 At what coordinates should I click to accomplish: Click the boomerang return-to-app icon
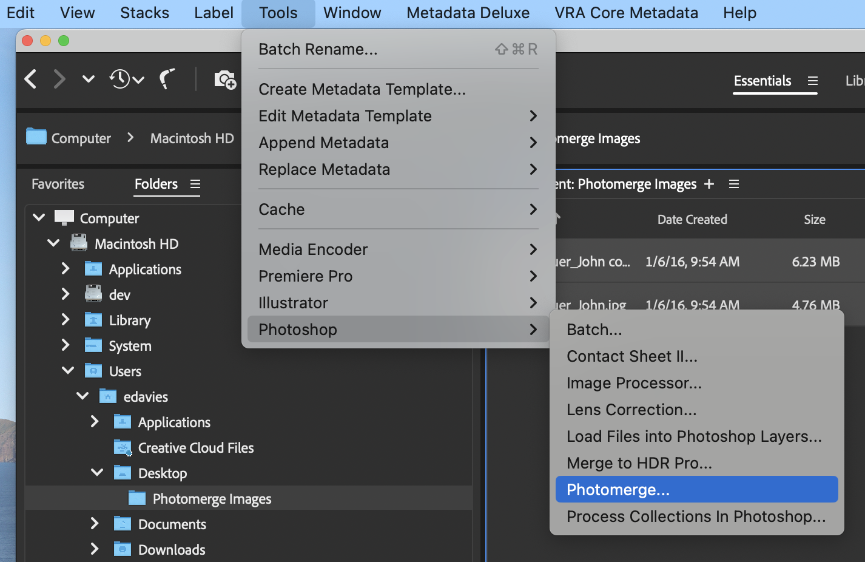click(167, 79)
